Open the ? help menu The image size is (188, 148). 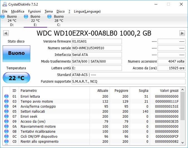coord(69,11)
